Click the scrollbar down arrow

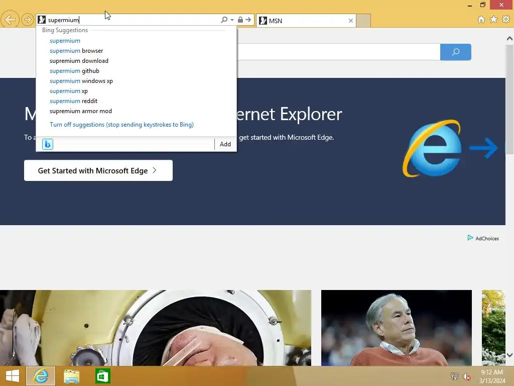pyautogui.click(x=510, y=355)
